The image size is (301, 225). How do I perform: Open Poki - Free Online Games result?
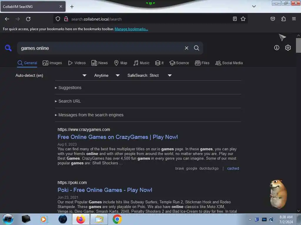tap(105, 190)
